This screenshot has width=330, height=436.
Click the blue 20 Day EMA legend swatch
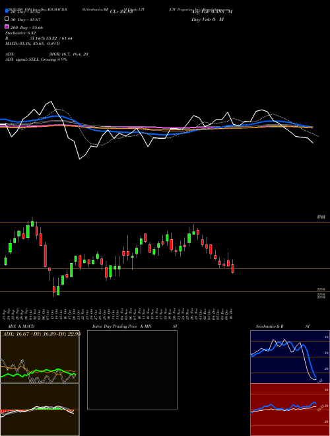(x=7, y=11)
